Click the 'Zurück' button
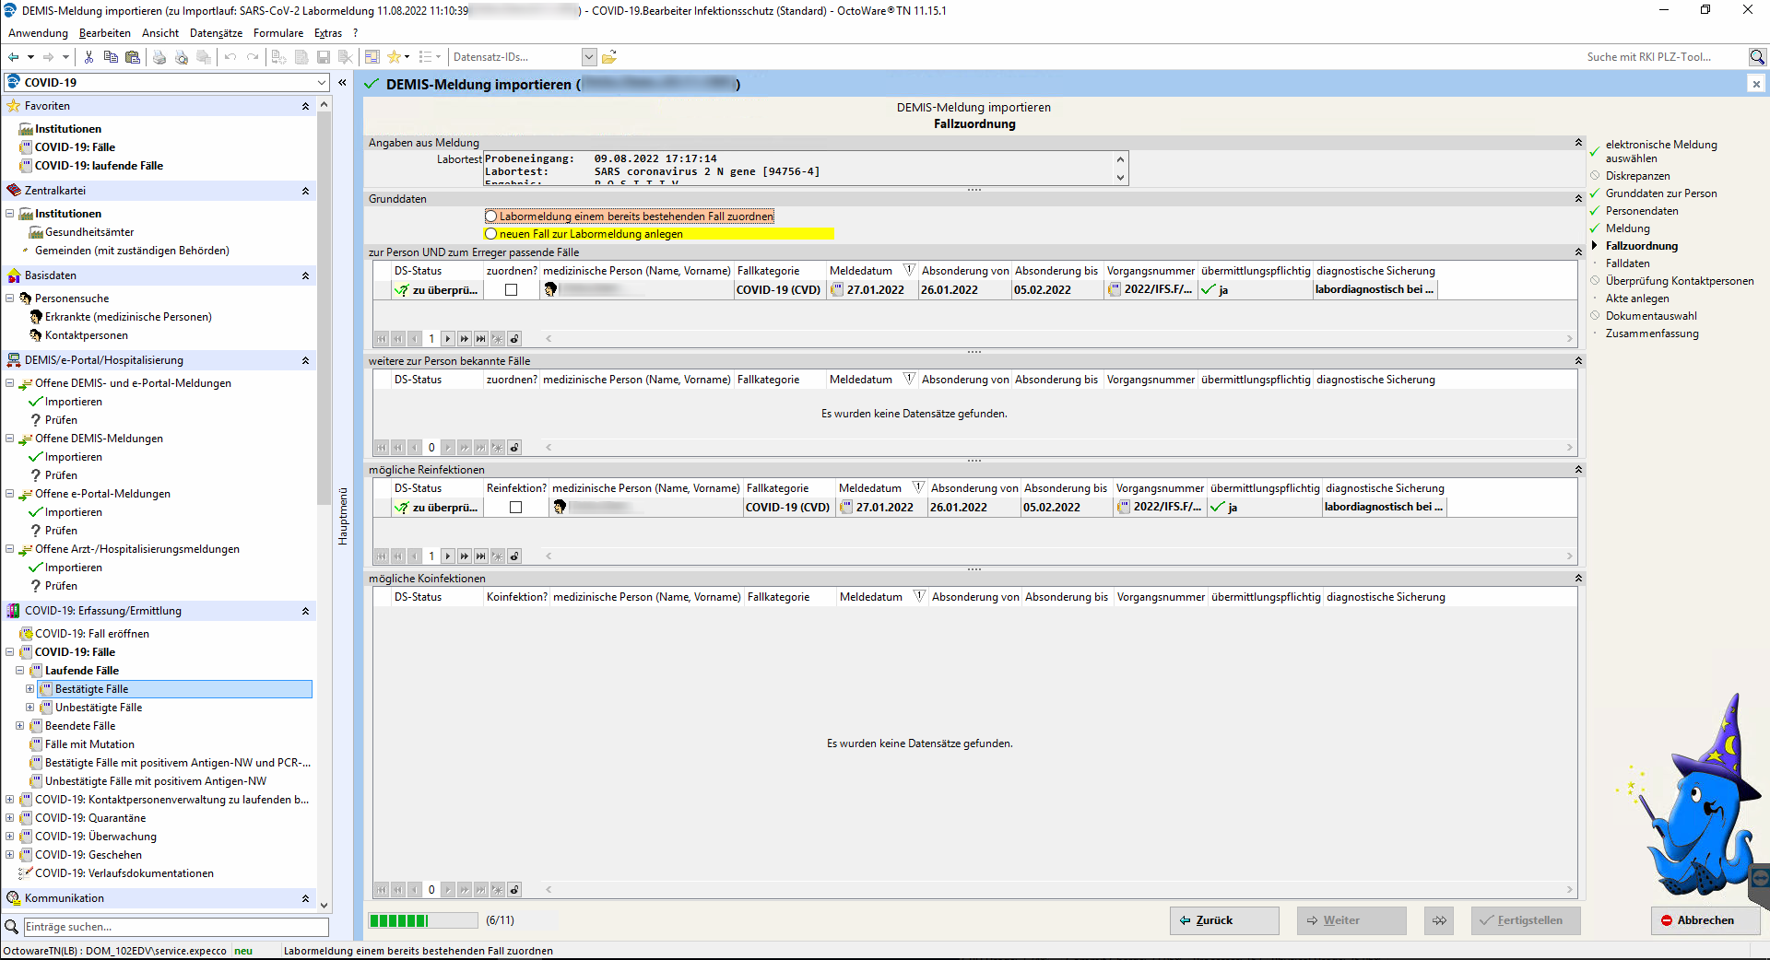The image size is (1770, 960). point(1223,920)
